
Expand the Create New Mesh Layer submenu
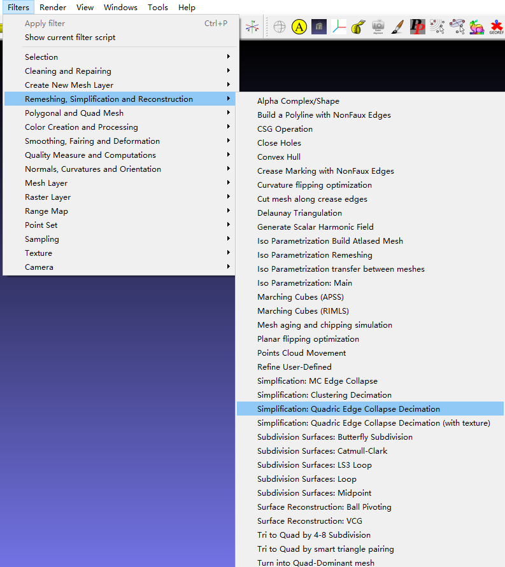click(x=119, y=85)
